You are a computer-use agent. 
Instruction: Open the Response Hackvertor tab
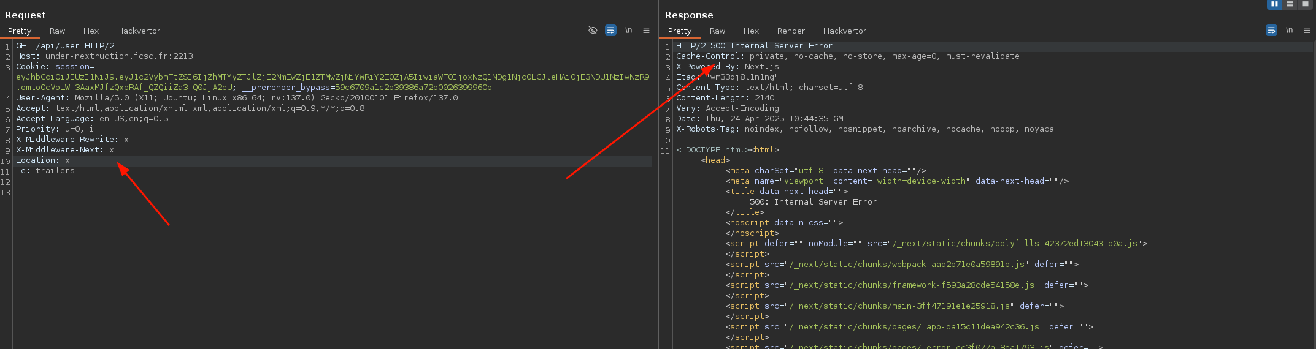pyautogui.click(x=845, y=31)
